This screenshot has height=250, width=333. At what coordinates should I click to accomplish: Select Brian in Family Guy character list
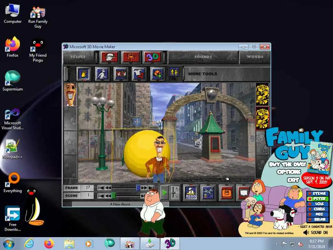pos(317,220)
